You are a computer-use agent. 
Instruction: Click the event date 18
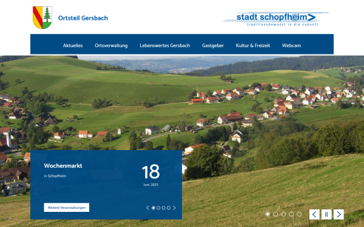[x=151, y=172]
